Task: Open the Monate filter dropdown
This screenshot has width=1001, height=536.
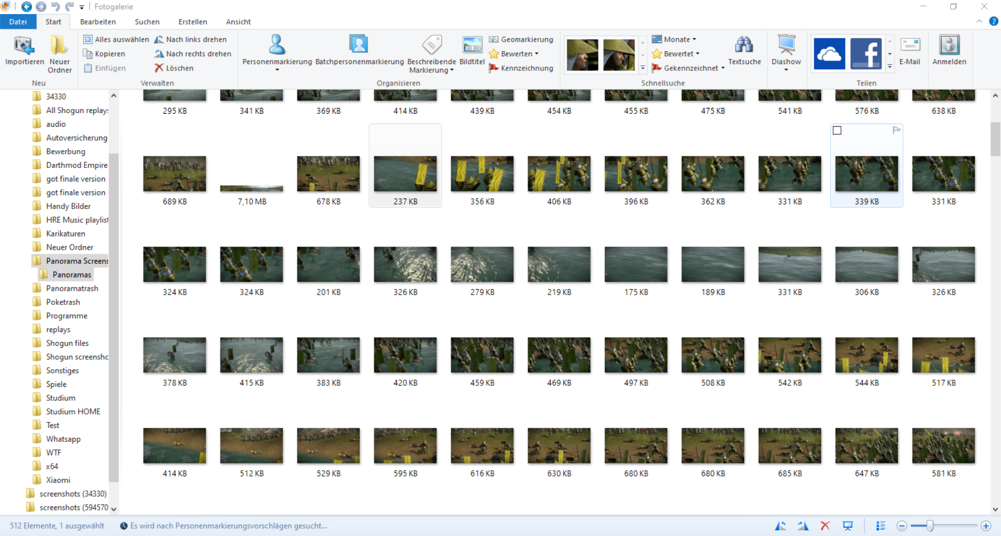Action: pos(674,40)
